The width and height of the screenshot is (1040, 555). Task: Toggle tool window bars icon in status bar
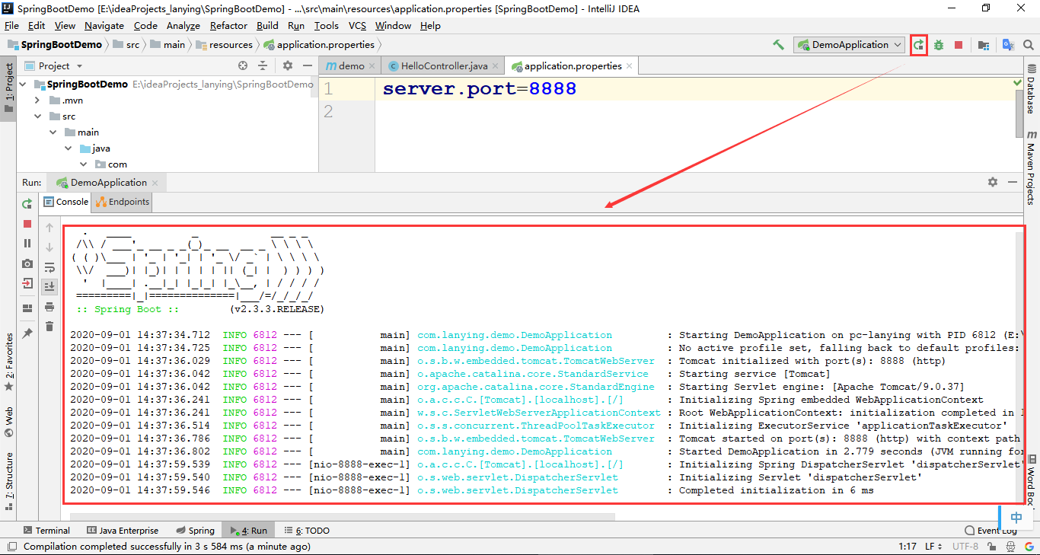click(11, 547)
